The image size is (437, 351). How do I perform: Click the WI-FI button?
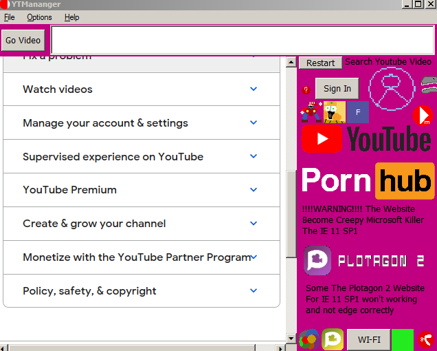coord(369,339)
